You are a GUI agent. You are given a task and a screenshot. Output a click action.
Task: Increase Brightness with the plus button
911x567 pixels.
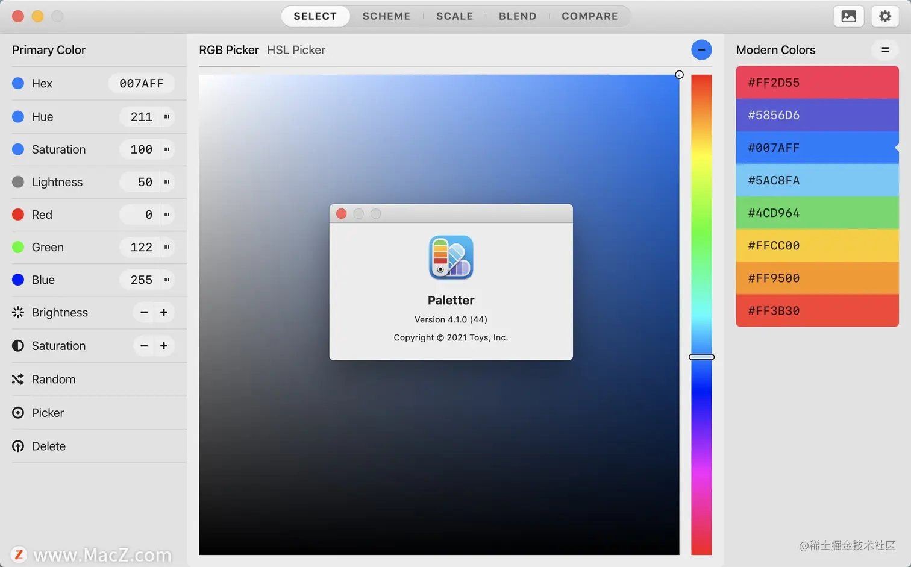[164, 312]
